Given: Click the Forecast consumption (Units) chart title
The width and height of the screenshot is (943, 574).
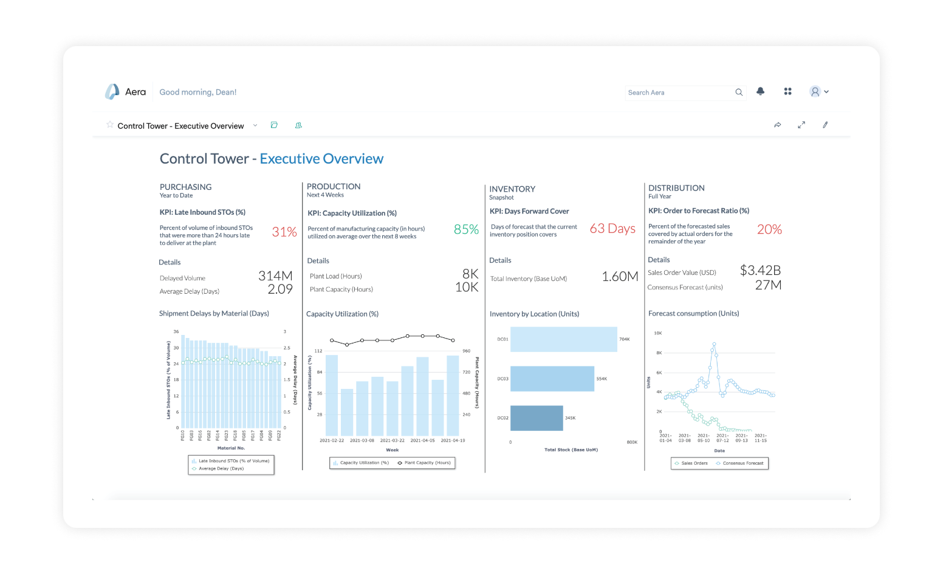Looking at the screenshot, I should [x=694, y=314].
